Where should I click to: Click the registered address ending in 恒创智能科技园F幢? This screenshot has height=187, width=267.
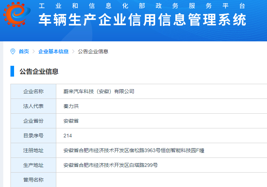134,150
